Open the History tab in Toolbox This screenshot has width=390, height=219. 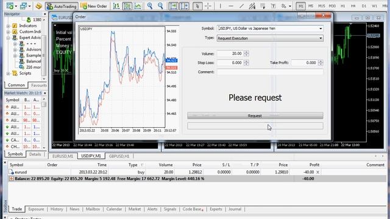(57, 209)
